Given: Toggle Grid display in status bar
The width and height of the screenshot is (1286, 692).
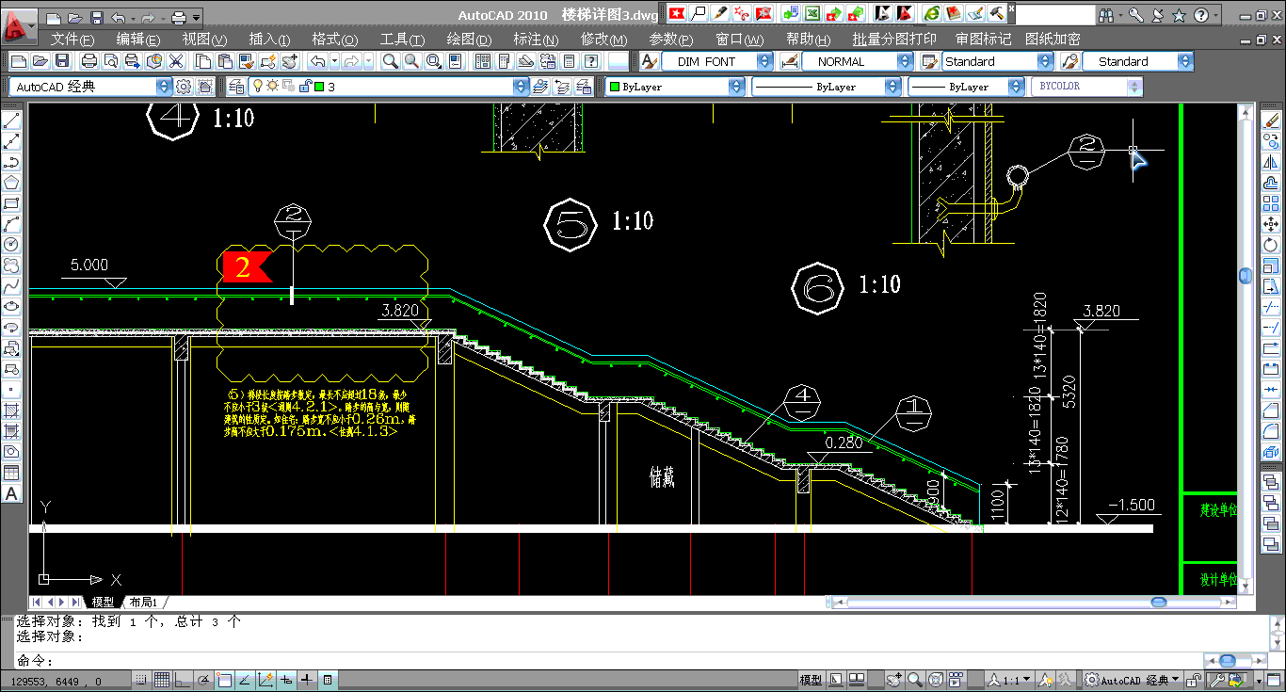Looking at the screenshot, I should point(162,680).
